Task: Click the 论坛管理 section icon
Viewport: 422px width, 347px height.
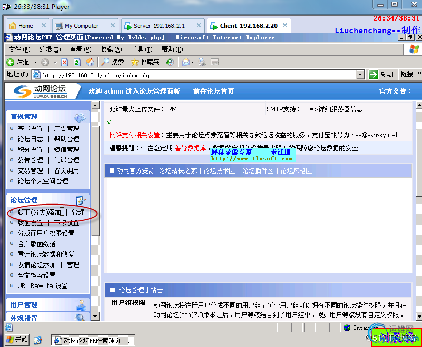Action: (81, 200)
